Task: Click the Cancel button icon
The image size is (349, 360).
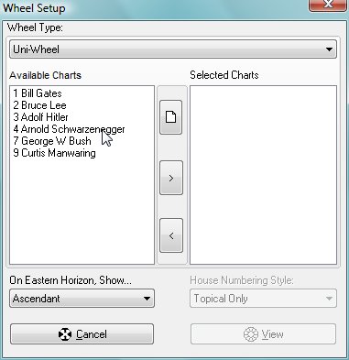Action: 65,334
